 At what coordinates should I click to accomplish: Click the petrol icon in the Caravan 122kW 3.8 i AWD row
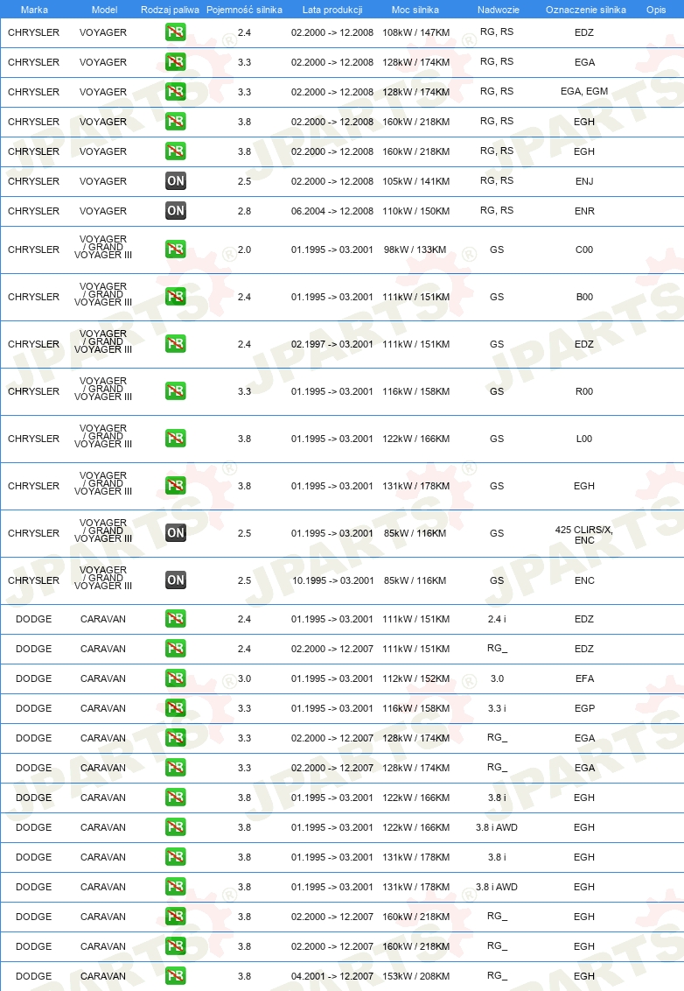point(176,827)
